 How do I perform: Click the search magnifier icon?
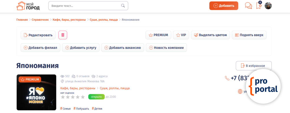123,6
